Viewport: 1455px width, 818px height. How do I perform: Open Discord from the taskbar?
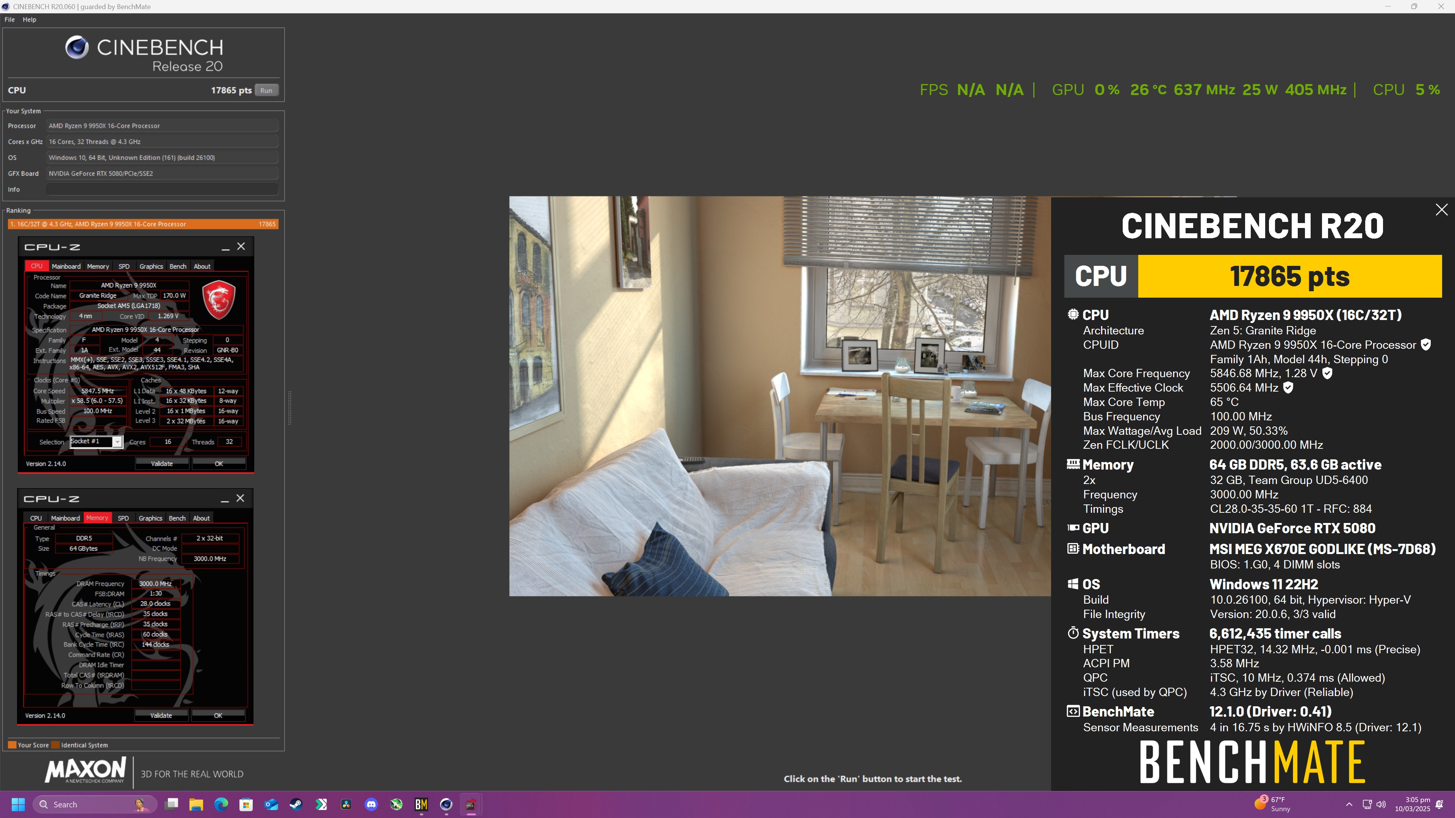[371, 804]
